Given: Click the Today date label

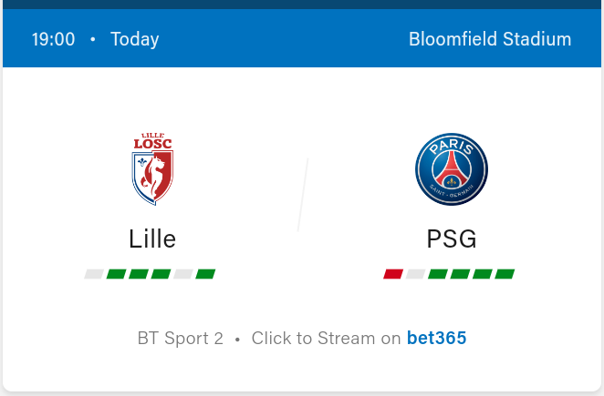Looking at the screenshot, I should pyautogui.click(x=134, y=39).
